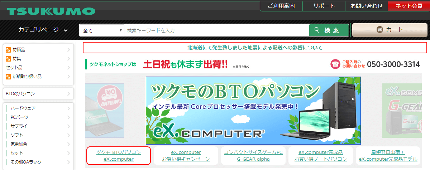Expand the カテゴリページ dropdown
This screenshot has width=430, height=170.
43,30
